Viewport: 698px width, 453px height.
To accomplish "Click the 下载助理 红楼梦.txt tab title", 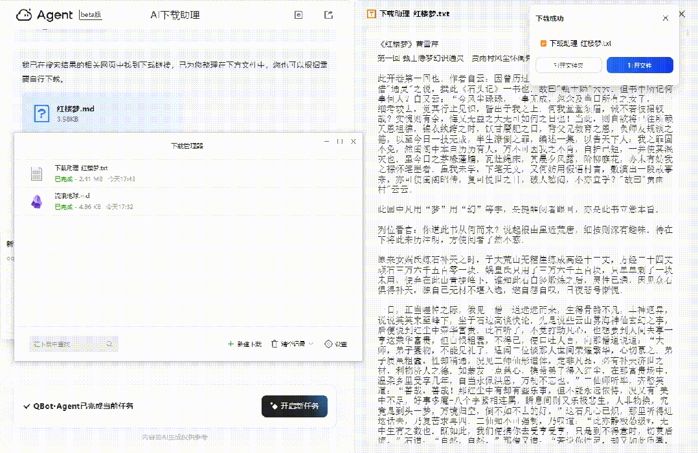I will point(414,14).
